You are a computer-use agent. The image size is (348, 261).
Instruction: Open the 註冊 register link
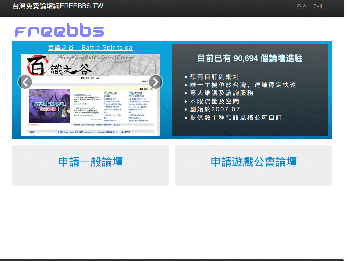click(x=319, y=6)
